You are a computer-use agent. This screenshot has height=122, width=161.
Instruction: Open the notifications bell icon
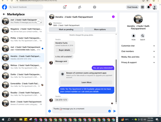coord(148,7)
